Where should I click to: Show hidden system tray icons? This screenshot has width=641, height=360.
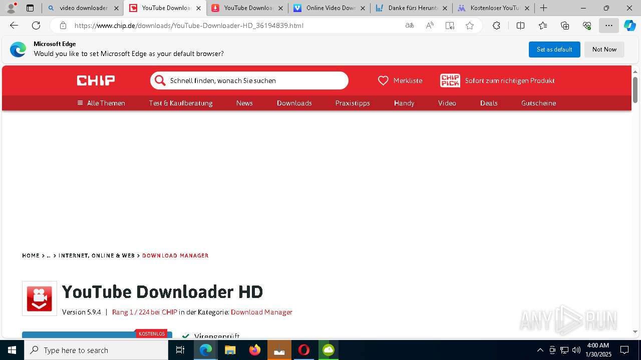(540, 350)
